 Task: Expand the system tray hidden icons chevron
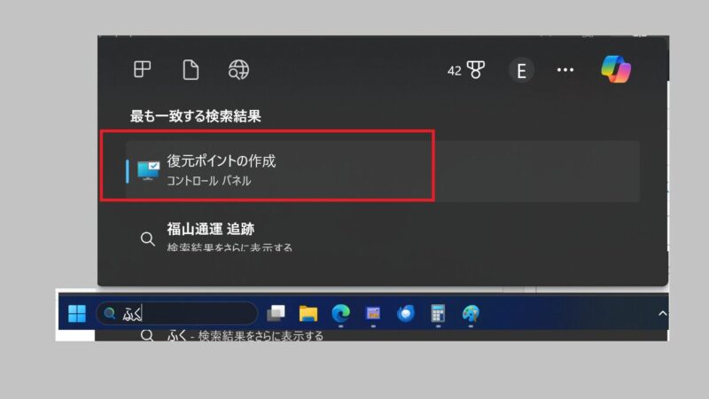click(x=662, y=313)
